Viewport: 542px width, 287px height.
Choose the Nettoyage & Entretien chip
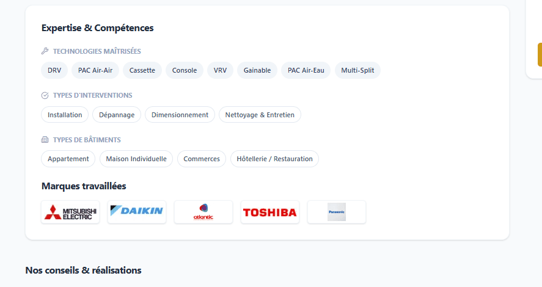point(260,115)
